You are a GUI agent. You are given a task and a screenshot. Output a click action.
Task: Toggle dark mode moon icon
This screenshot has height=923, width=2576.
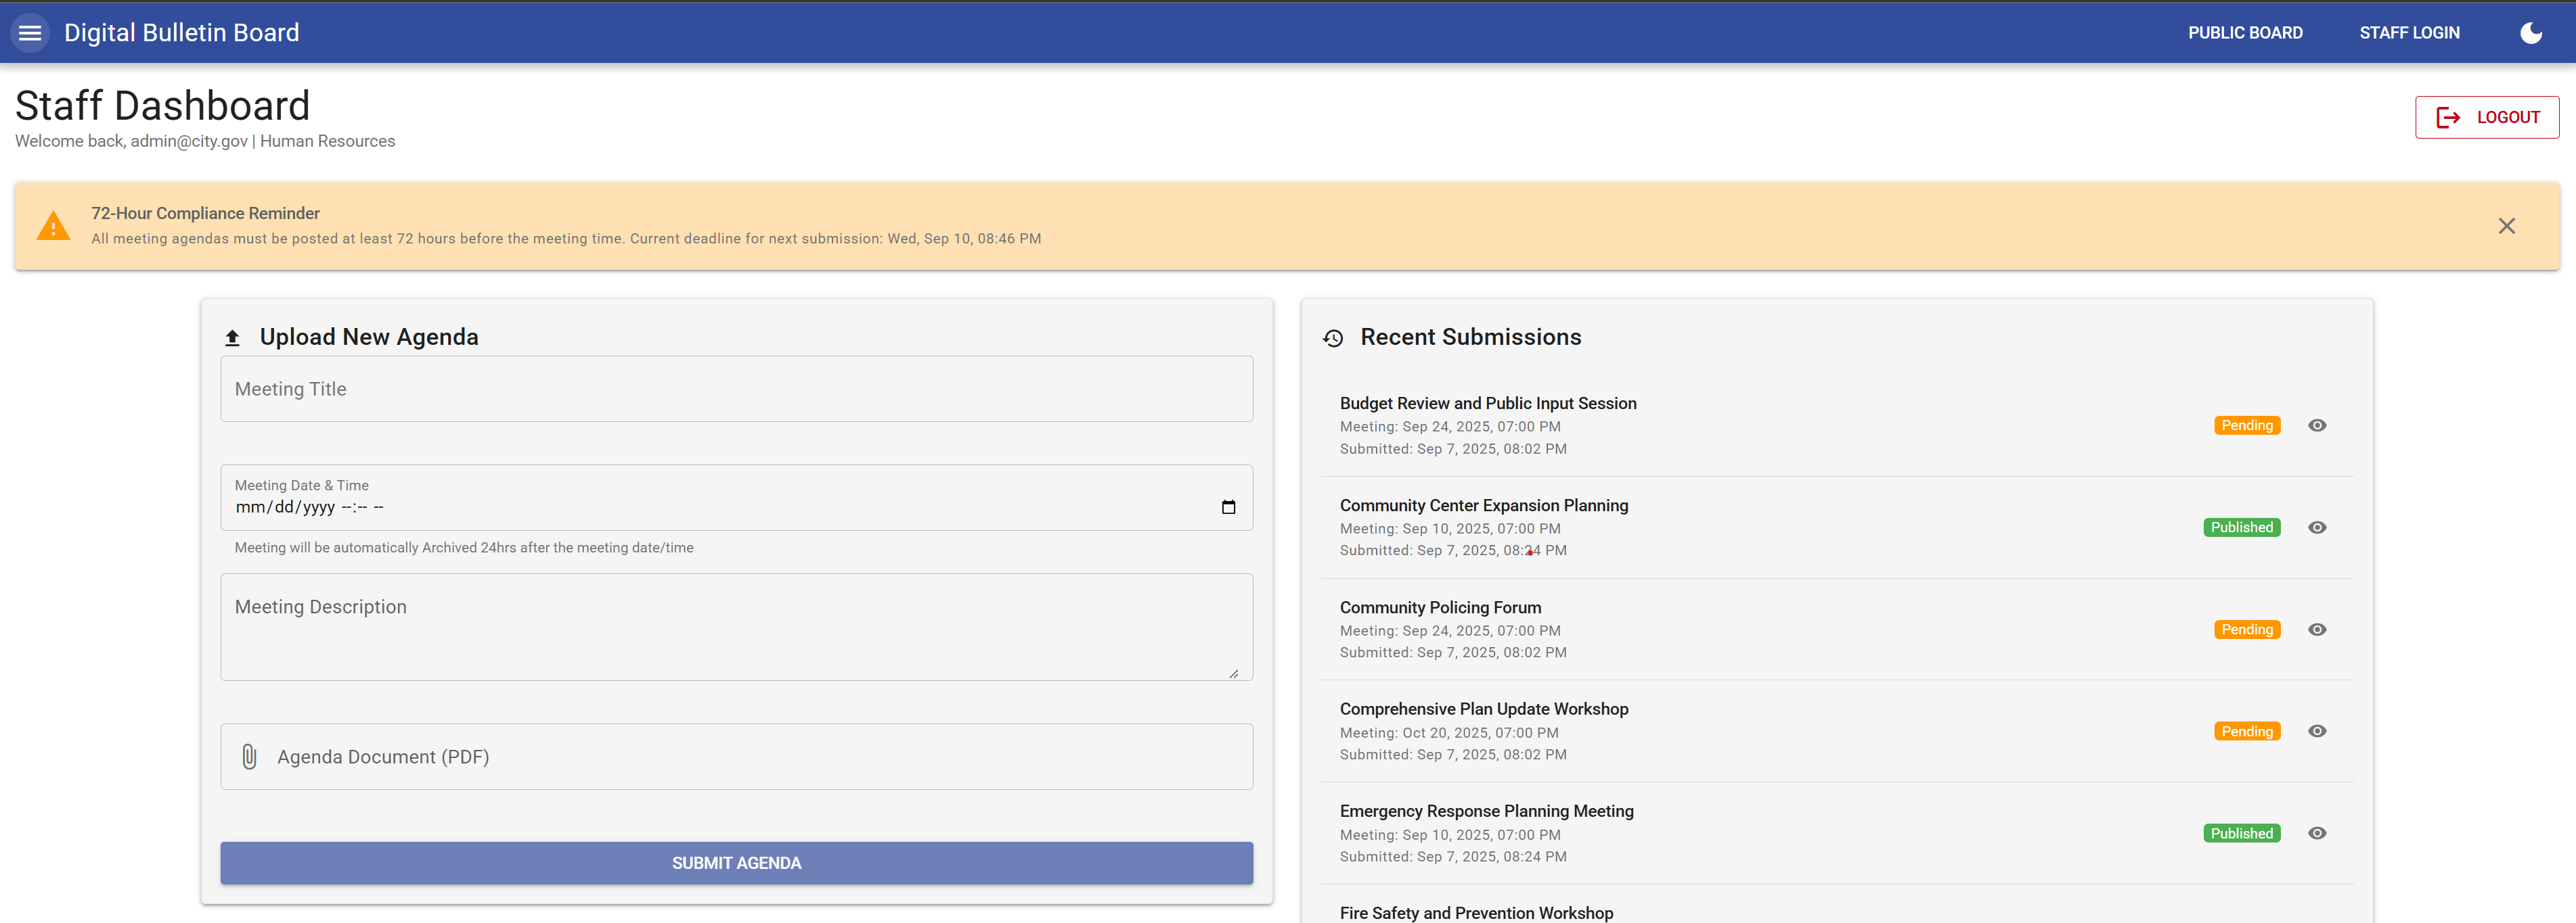coord(2530,33)
